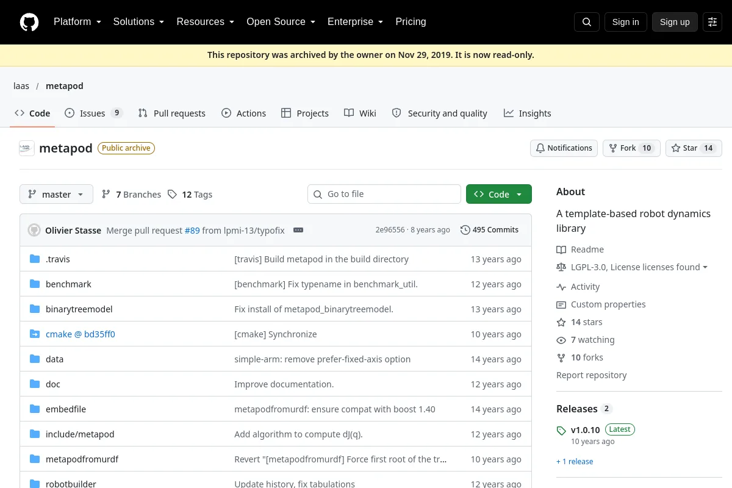Click the embedfile folder icon
Screen dimensions: 732x488
(35, 409)
